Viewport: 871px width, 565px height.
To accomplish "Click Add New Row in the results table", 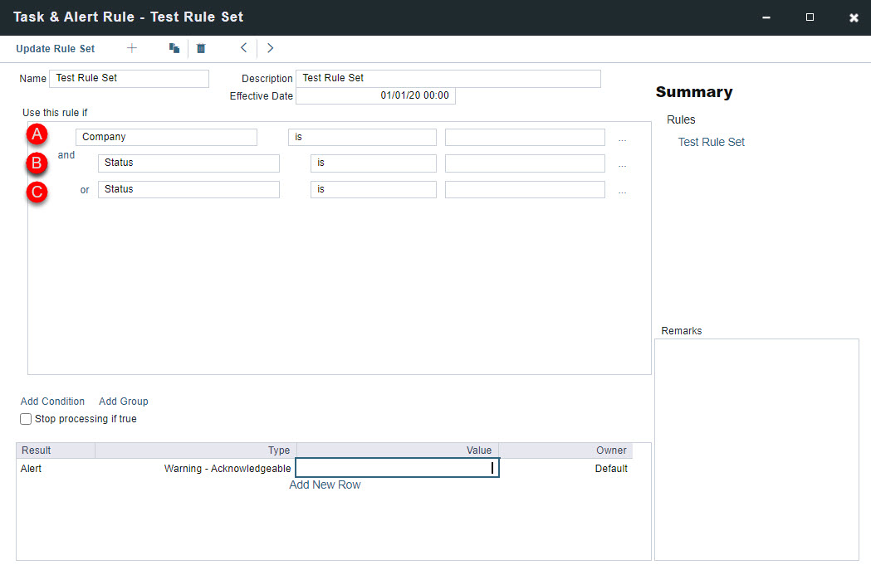I will click(325, 485).
